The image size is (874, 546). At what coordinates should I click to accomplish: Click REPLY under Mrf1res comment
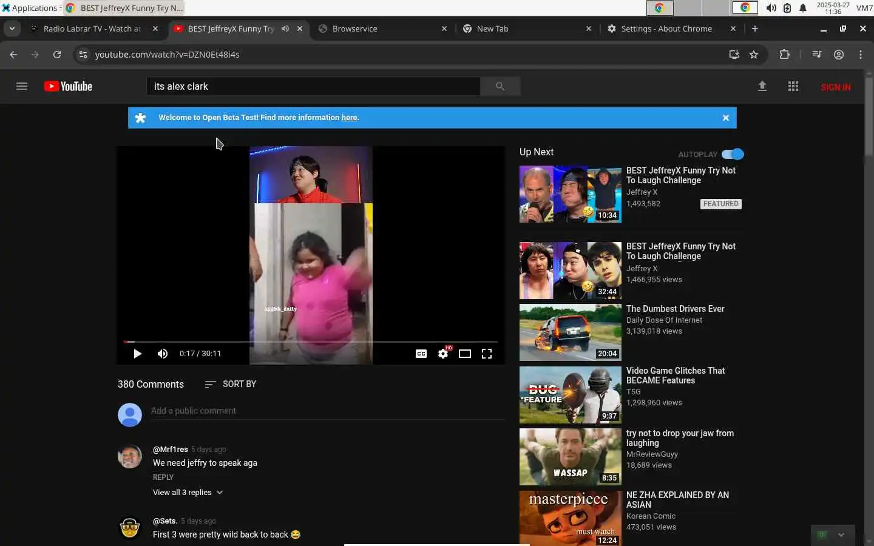tap(163, 477)
